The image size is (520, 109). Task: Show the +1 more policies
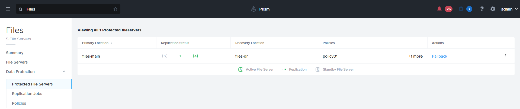coord(416,56)
